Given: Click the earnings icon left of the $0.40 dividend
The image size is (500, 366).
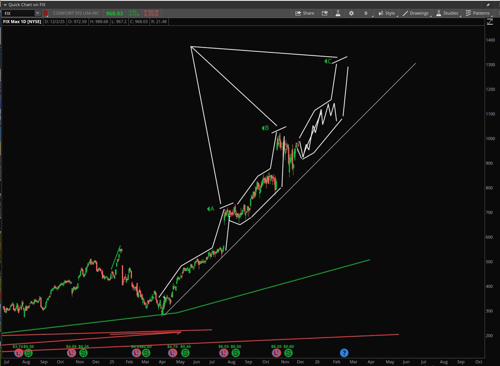Looking at the screenshot, I should (x=137, y=353).
